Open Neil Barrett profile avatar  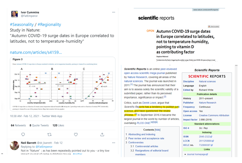tap(14, 145)
